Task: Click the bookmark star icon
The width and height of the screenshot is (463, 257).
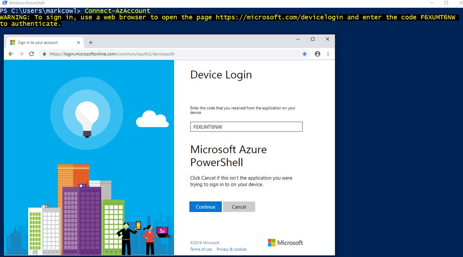Action: tap(304, 54)
